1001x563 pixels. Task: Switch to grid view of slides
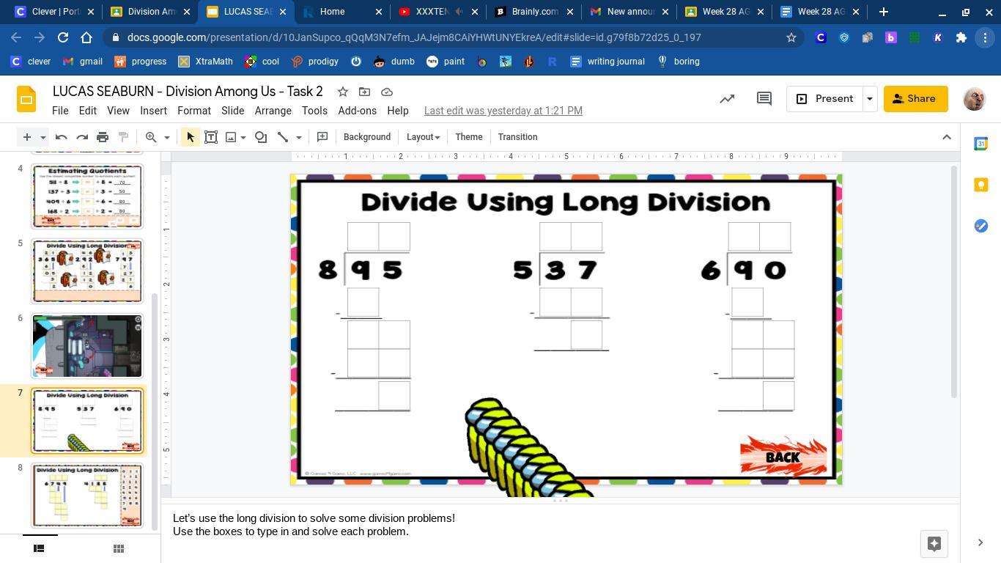click(118, 548)
